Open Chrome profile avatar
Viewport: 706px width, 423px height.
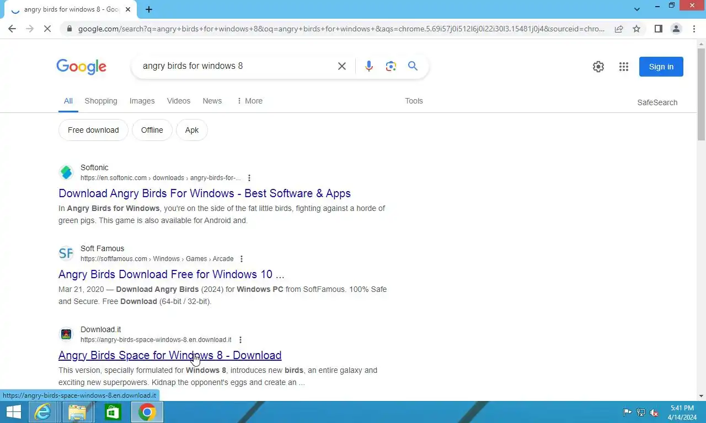click(676, 29)
